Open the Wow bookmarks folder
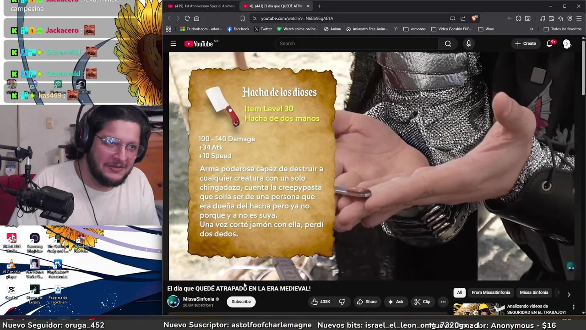 pyautogui.click(x=486, y=29)
